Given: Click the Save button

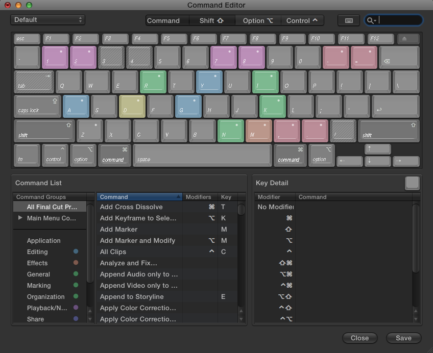Looking at the screenshot, I should coord(403,338).
